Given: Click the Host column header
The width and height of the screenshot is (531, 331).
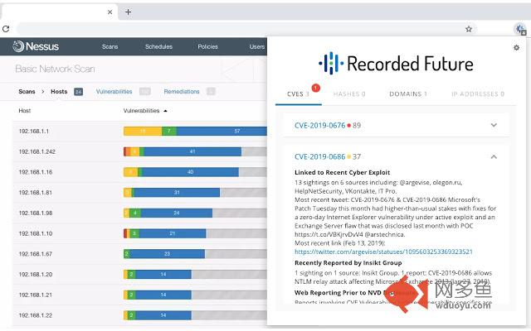Looking at the screenshot, I should pos(25,110).
